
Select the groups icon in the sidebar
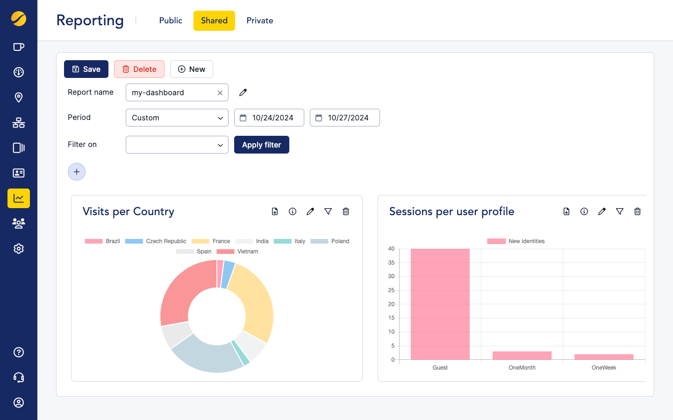[x=19, y=224]
